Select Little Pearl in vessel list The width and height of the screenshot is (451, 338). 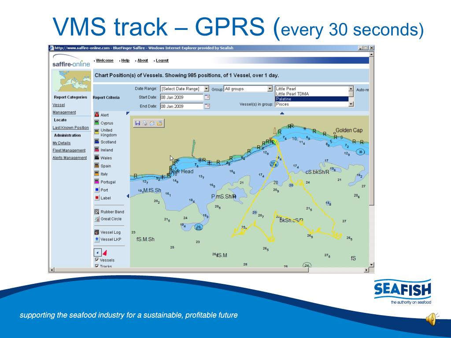312,89
